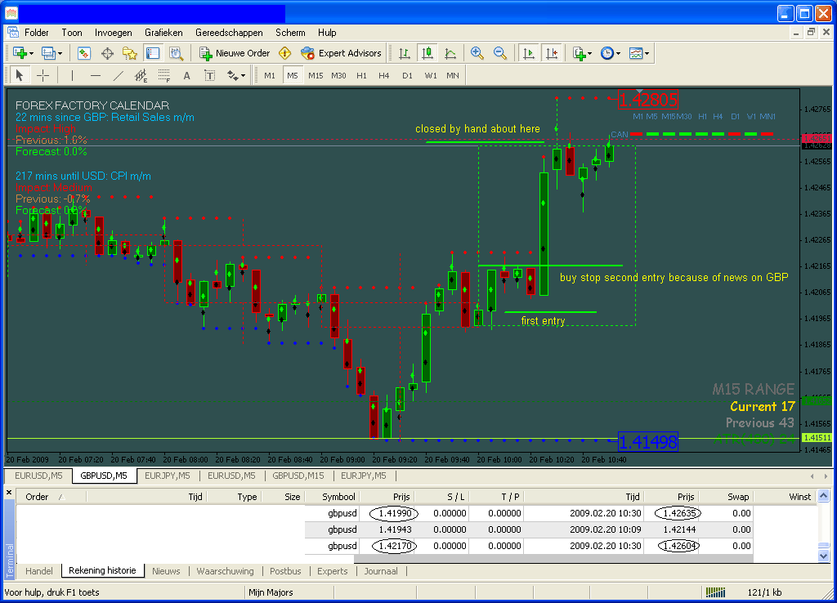The width and height of the screenshot is (837, 603).
Task: Open the new chart dropdown arrow
Action: pyautogui.click(x=32, y=53)
